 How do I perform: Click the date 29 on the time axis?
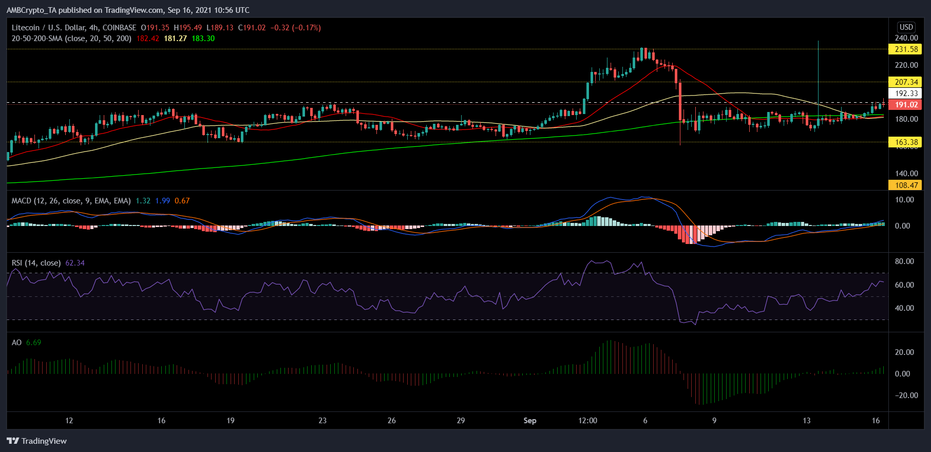coord(461,421)
